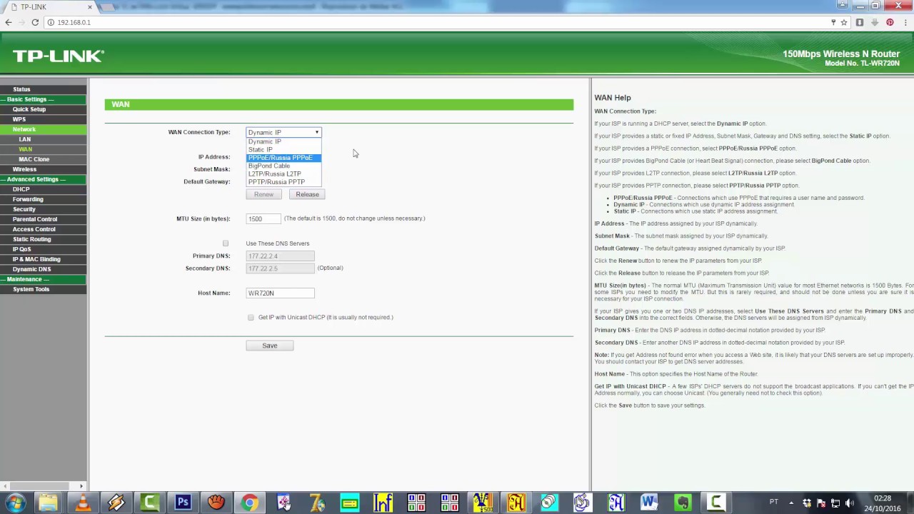Select PPTP/Russia PPTP option
Viewport: 914px width, 514px height.
pyautogui.click(x=284, y=182)
